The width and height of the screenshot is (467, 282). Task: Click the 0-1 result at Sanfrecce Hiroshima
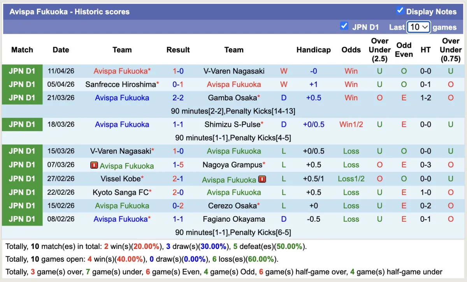click(x=178, y=84)
